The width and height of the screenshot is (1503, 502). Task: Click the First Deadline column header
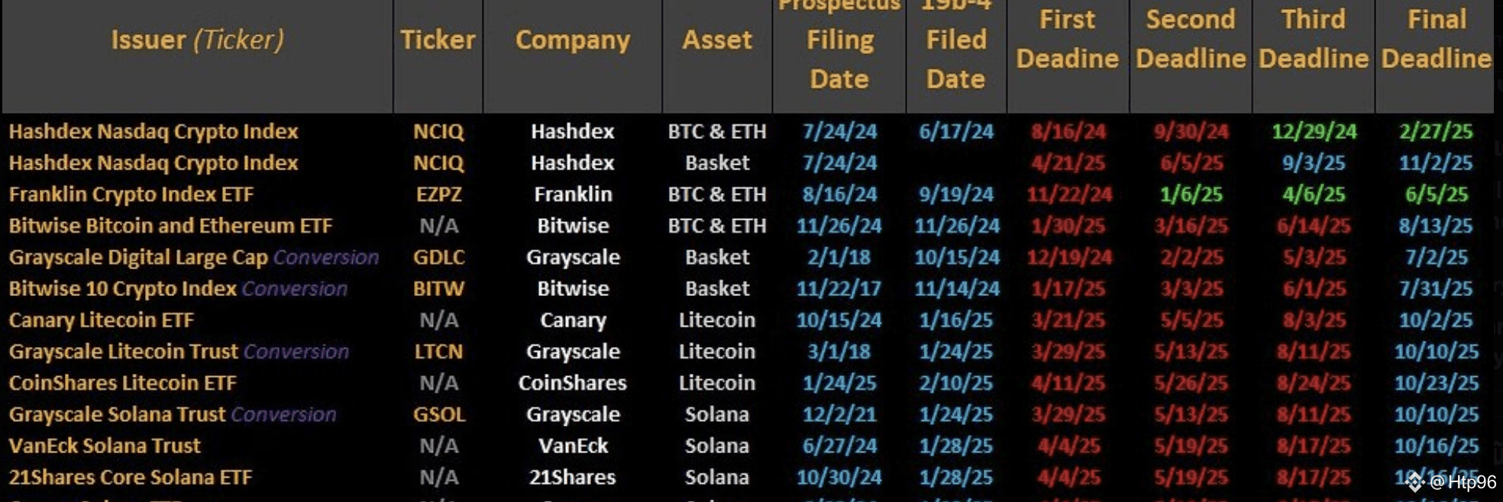[x=1068, y=39]
